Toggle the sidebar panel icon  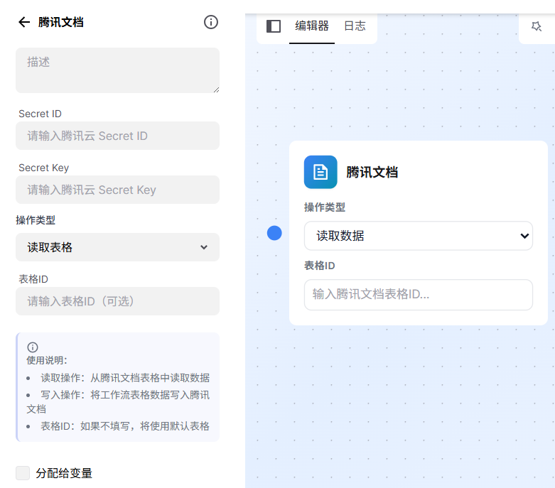tap(274, 26)
